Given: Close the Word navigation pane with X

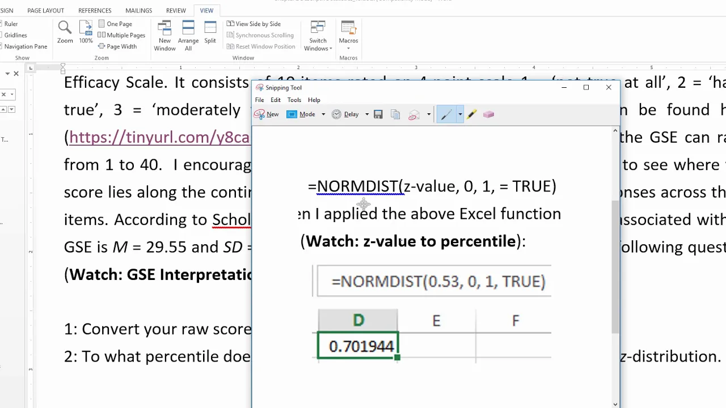Looking at the screenshot, I should pyautogui.click(x=16, y=74).
